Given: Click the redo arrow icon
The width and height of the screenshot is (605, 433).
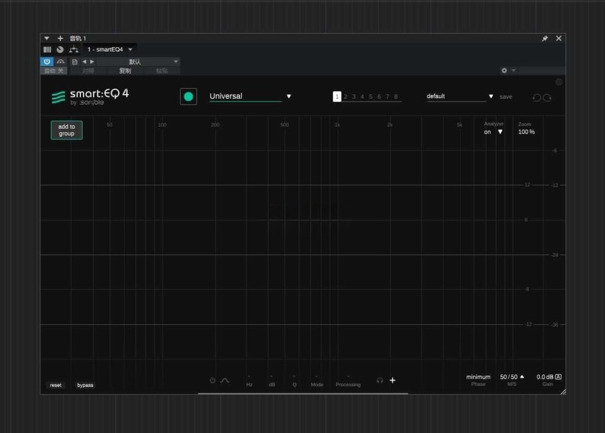Looking at the screenshot, I should [547, 97].
